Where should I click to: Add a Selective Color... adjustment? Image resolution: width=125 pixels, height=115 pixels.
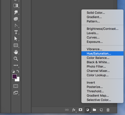coord(102,100)
